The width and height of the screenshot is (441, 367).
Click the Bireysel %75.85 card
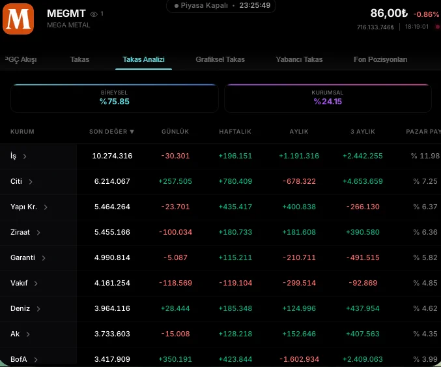click(x=115, y=98)
